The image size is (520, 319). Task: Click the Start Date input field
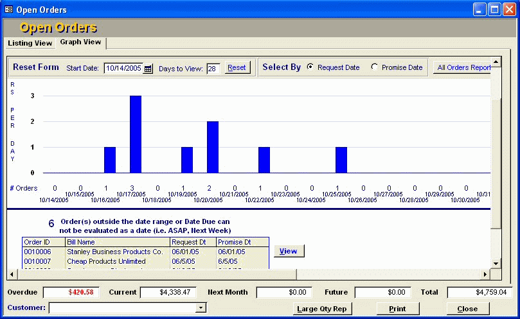123,69
